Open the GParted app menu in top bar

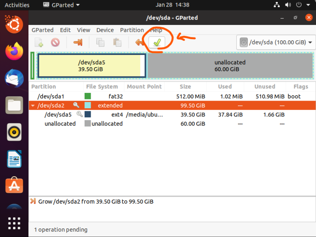coord(61,5)
